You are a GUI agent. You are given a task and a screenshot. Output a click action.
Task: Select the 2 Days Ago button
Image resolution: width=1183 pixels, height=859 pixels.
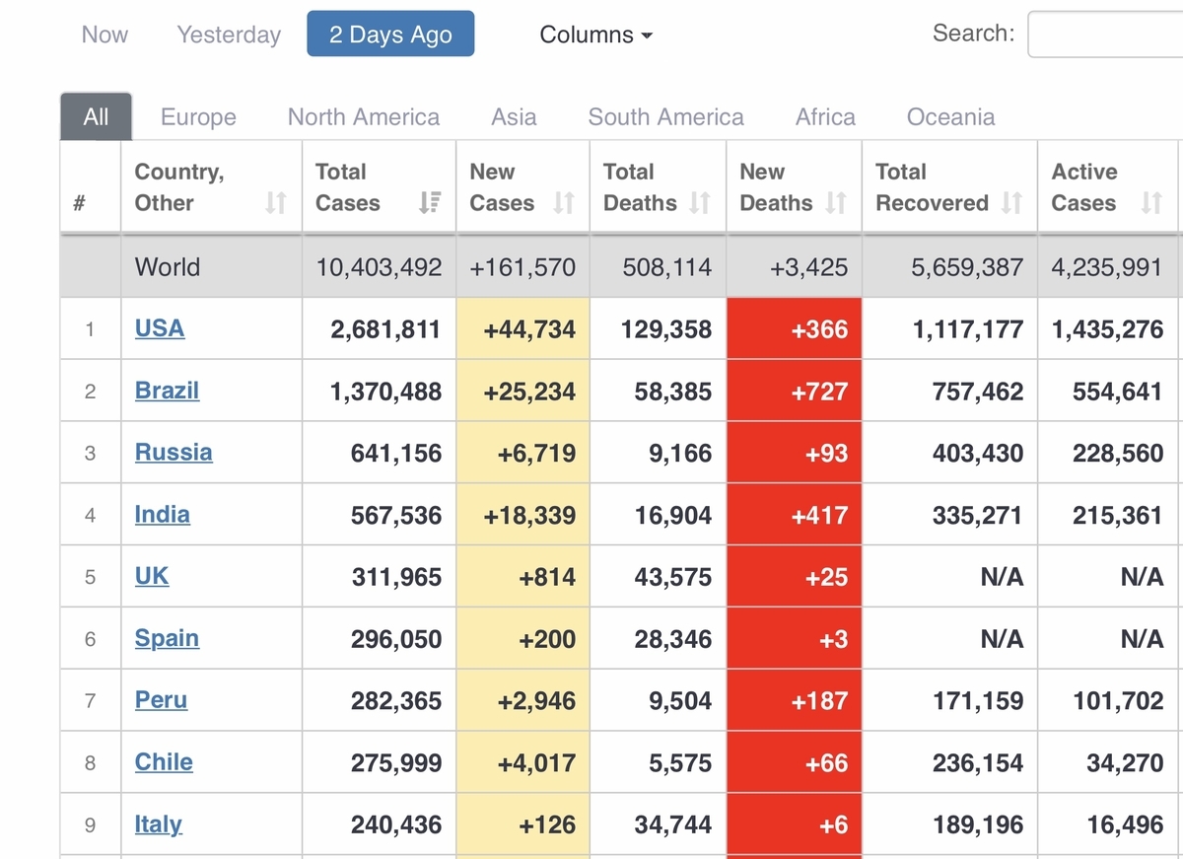point(390,35)
